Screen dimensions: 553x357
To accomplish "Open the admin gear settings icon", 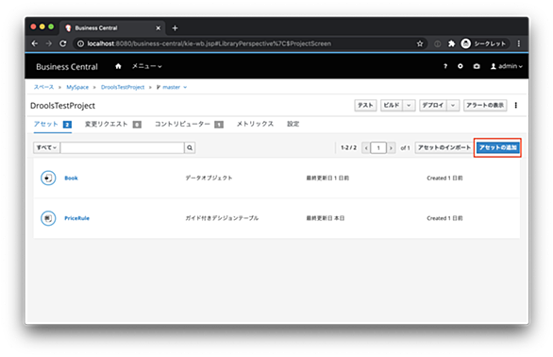I will [461, 66].
